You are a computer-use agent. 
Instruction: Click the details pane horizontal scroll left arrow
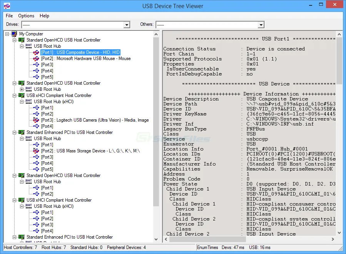(166, 239)
